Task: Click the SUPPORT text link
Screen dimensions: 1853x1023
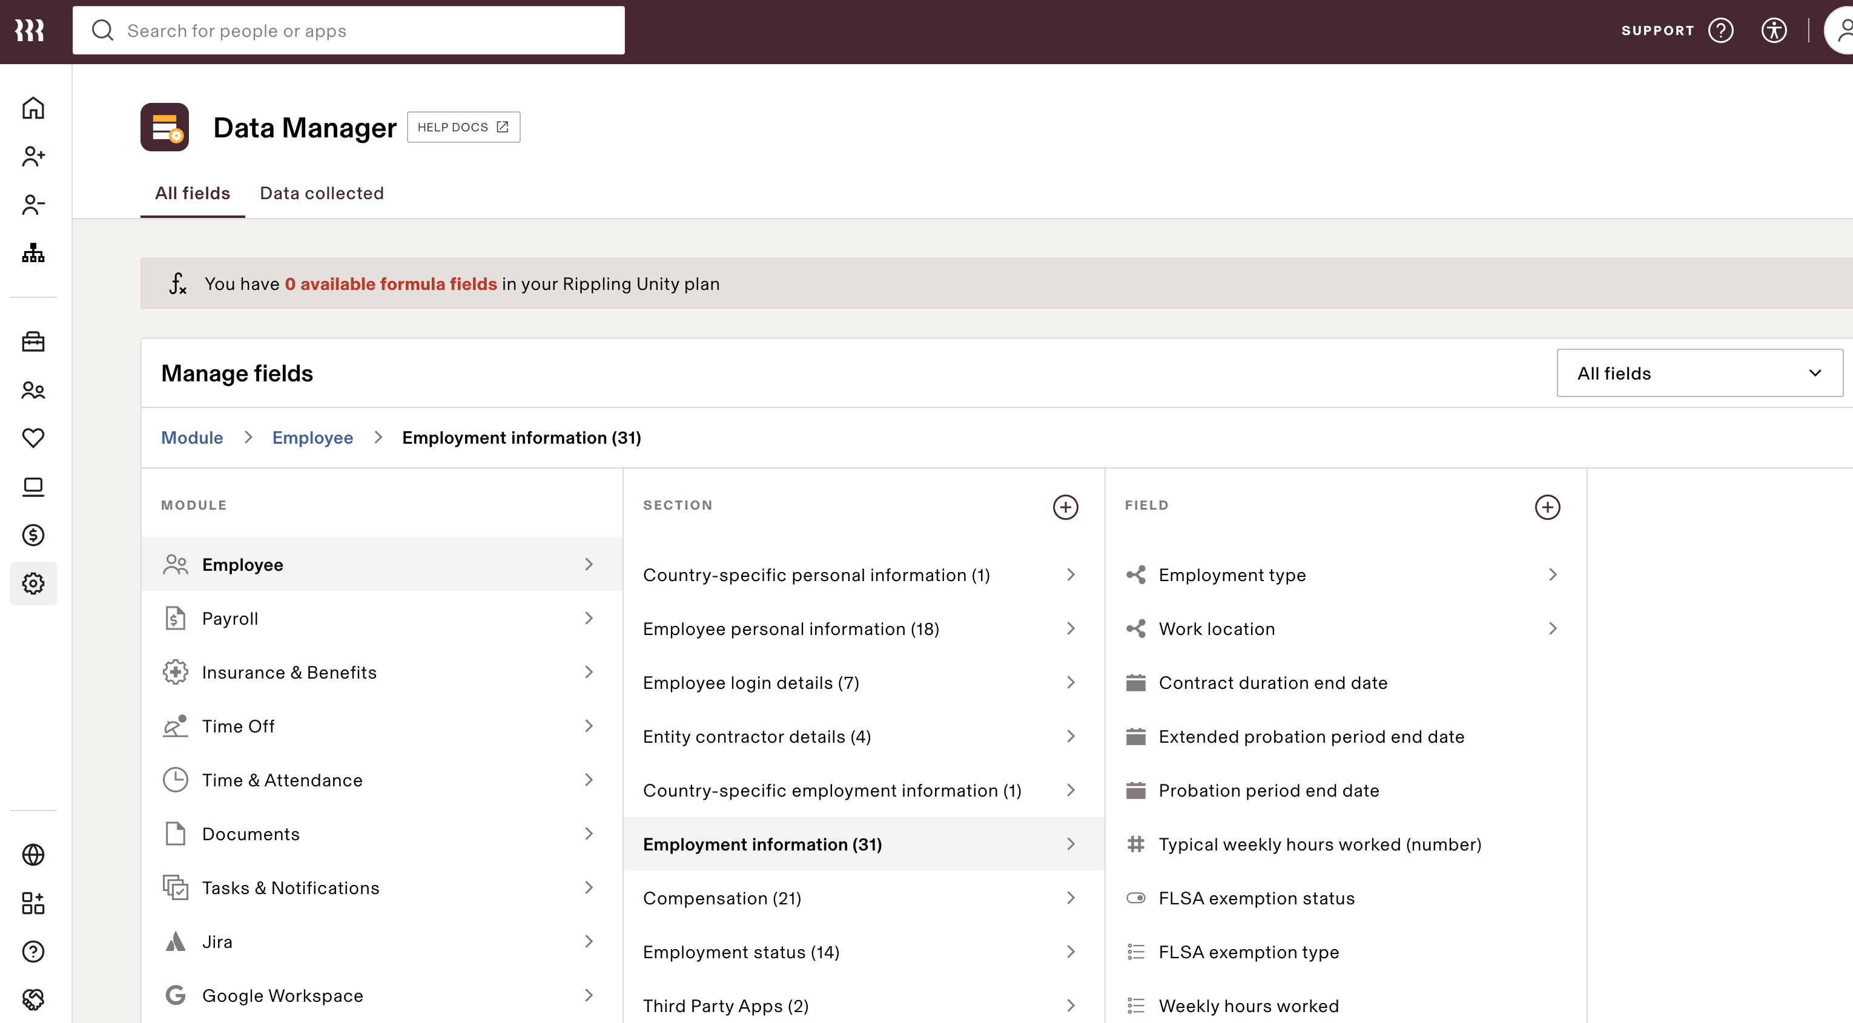Action: [1657, 30]
